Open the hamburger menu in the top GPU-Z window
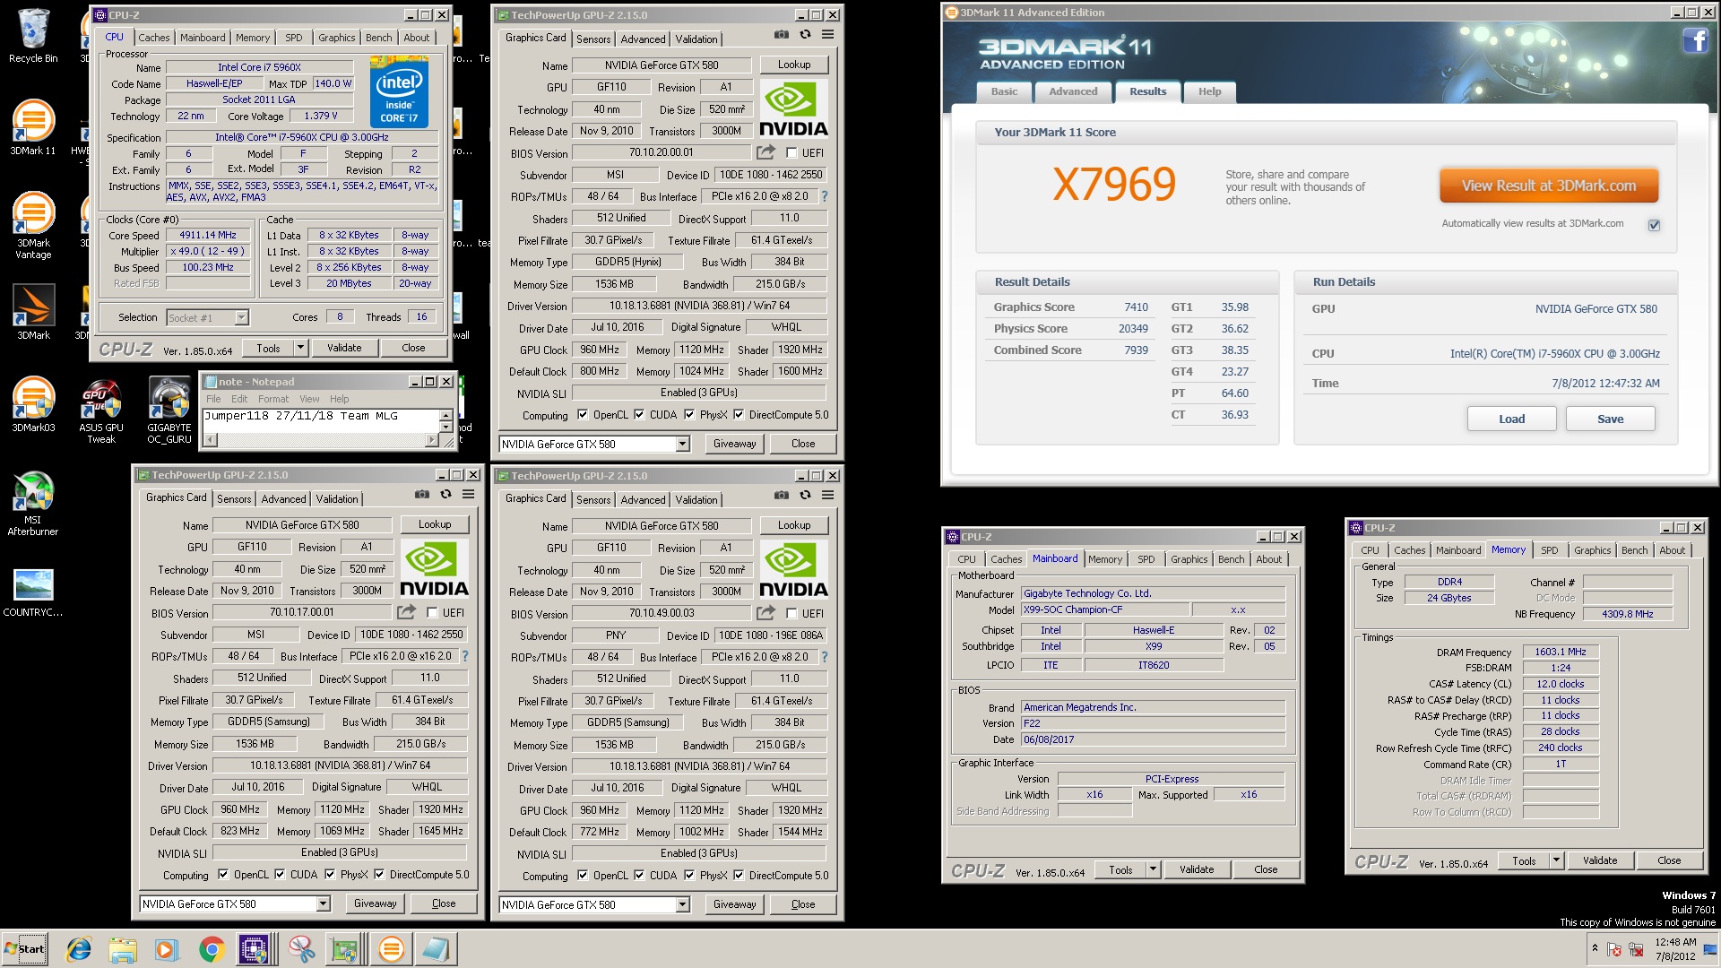The width and height of the screenshot is (1721, 968). point(827,35)
